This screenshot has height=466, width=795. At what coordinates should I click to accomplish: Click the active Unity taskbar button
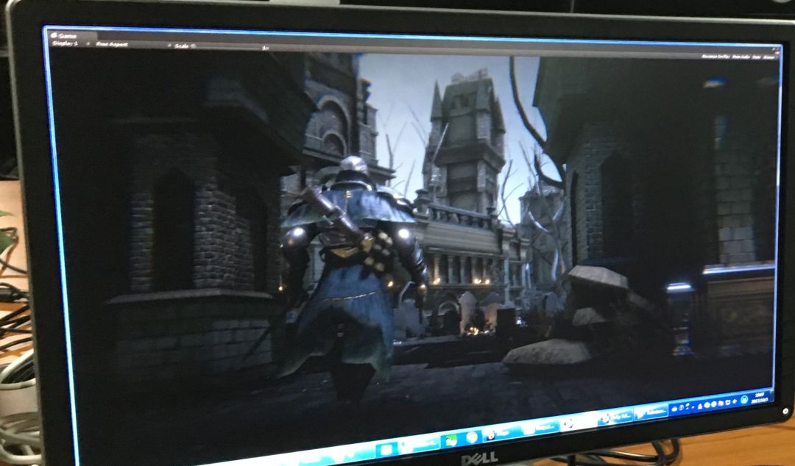point(578,423)
